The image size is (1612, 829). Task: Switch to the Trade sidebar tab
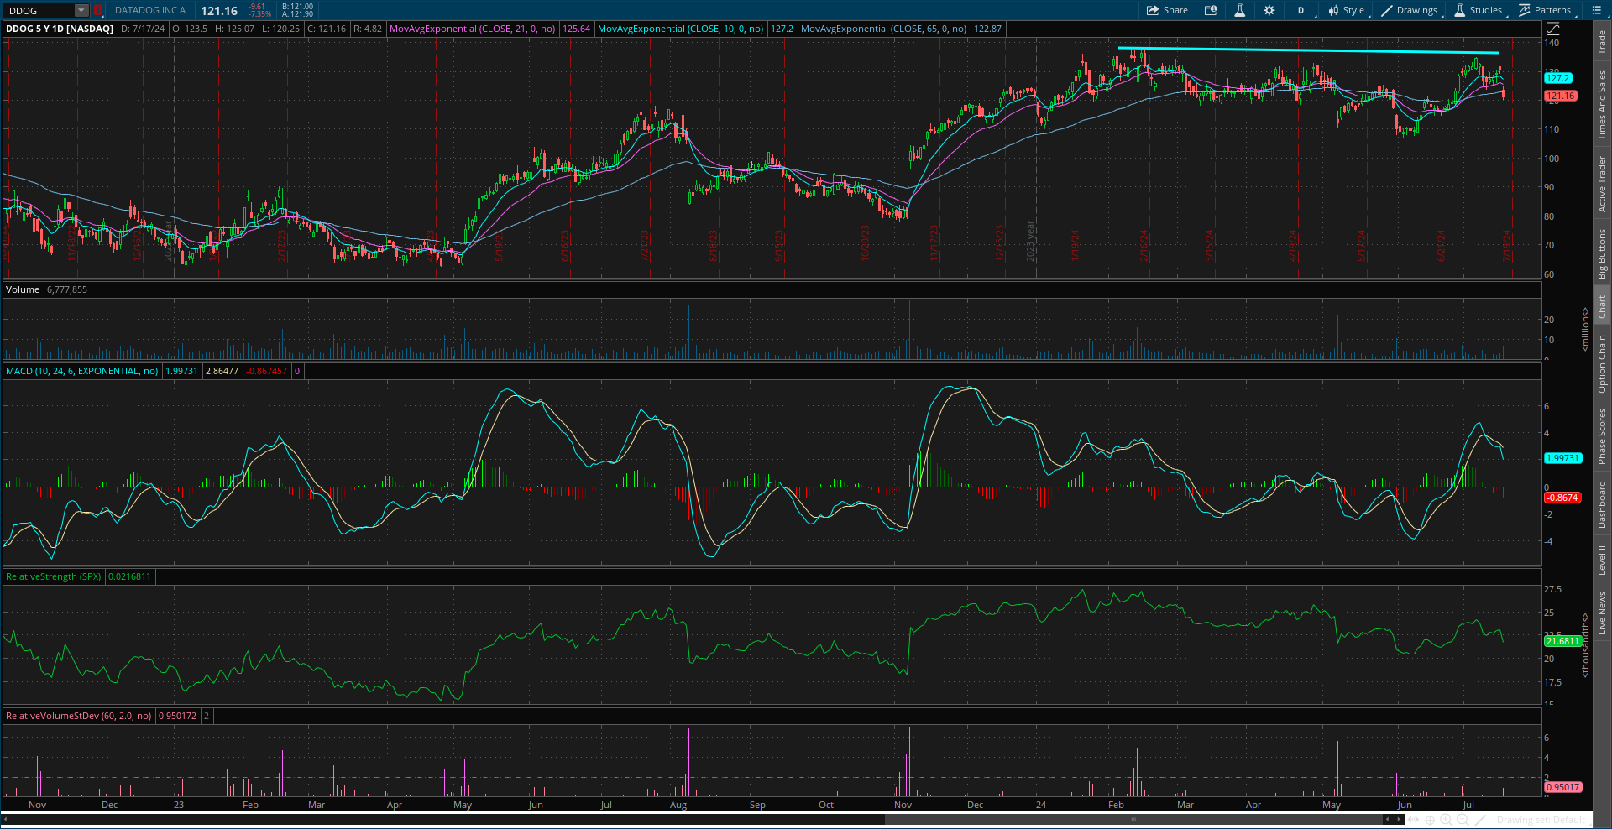(x=1602, y=42)
